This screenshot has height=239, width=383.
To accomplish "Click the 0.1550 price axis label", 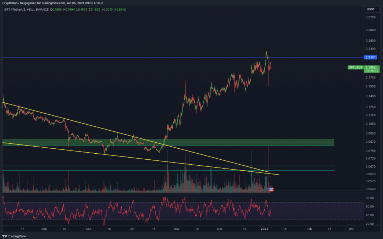I will 371,86.
